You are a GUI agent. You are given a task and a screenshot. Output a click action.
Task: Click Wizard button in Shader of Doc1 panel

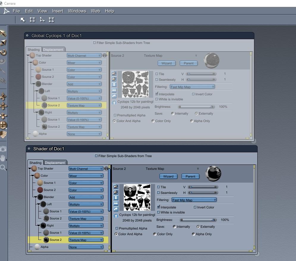168,176
